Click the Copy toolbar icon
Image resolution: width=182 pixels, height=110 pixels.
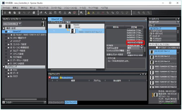point(10,13)
